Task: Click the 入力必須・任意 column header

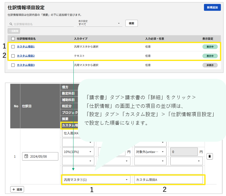Action: (x=154, y=39)
